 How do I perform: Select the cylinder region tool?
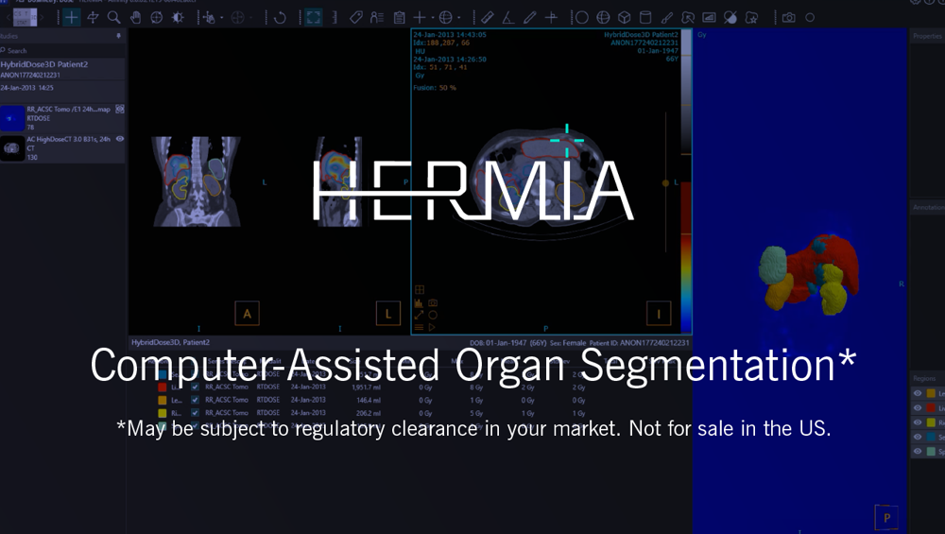coord(645,18)
